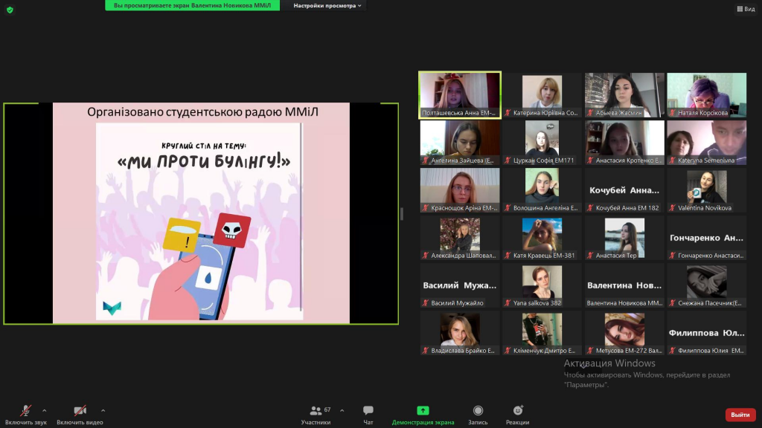Select the Полташевська Анна video tile
Screen dimensions: 762x428
[x=460, y=95]
